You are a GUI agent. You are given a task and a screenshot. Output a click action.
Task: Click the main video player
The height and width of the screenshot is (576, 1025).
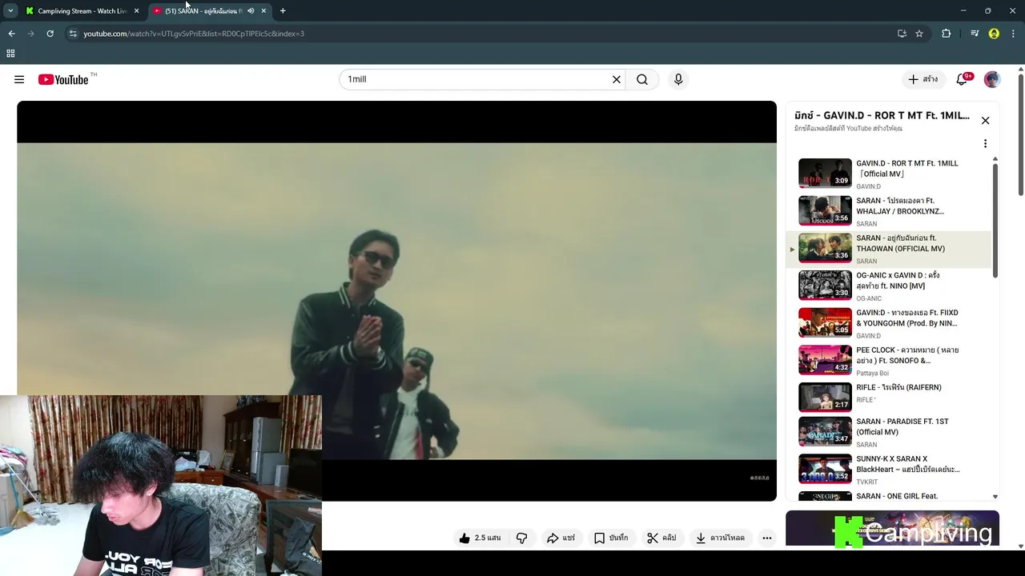(396, 301)
